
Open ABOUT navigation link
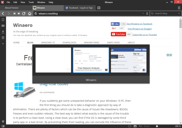point(131,42)
